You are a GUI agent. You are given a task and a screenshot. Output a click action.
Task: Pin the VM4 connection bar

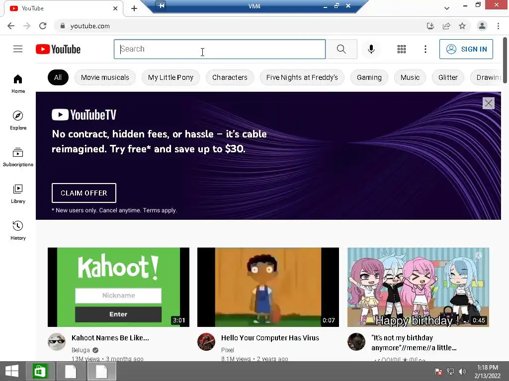[161, 5]
